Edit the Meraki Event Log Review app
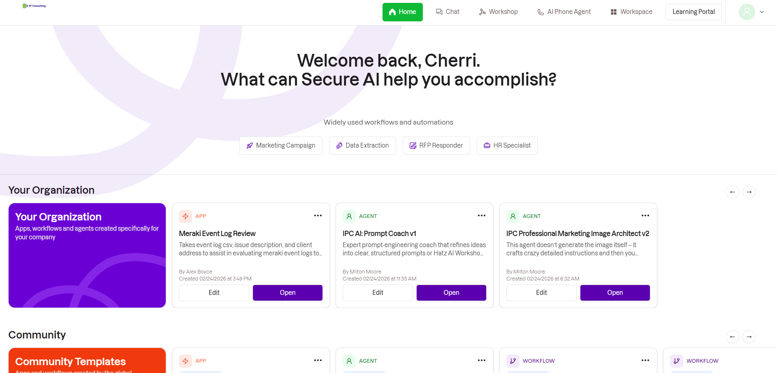Viewport: 777px width, 373px height. 213,292
